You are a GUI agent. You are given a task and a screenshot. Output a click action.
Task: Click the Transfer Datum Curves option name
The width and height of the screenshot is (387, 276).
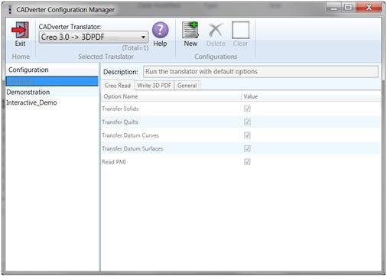pyautogui.click(x=130, y=135)
